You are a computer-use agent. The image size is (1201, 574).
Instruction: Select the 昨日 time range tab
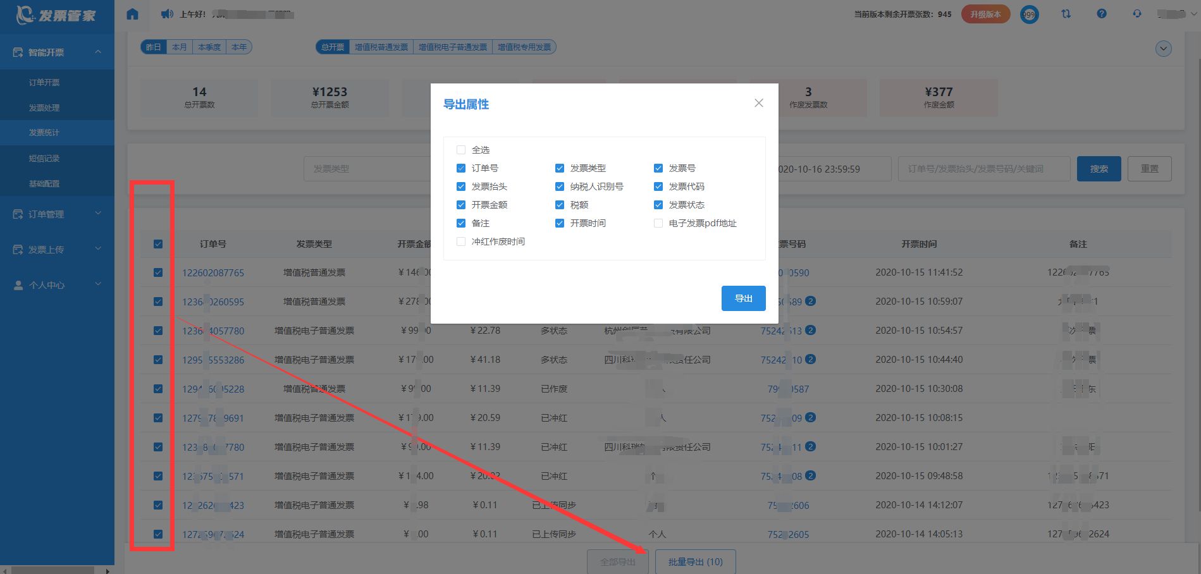tap(154, 47)
